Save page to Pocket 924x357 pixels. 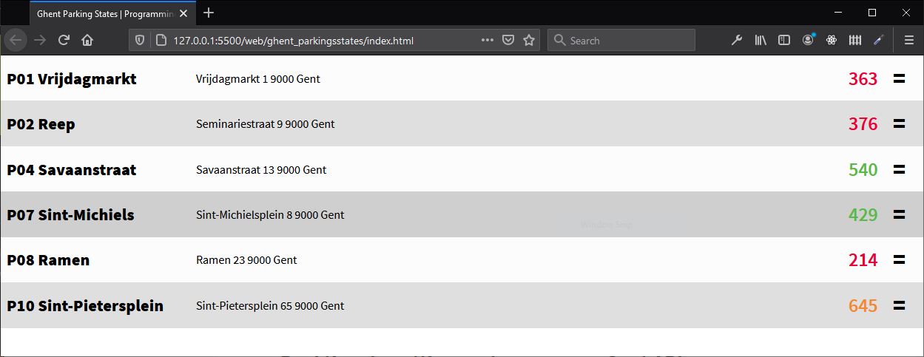[508, 41]
